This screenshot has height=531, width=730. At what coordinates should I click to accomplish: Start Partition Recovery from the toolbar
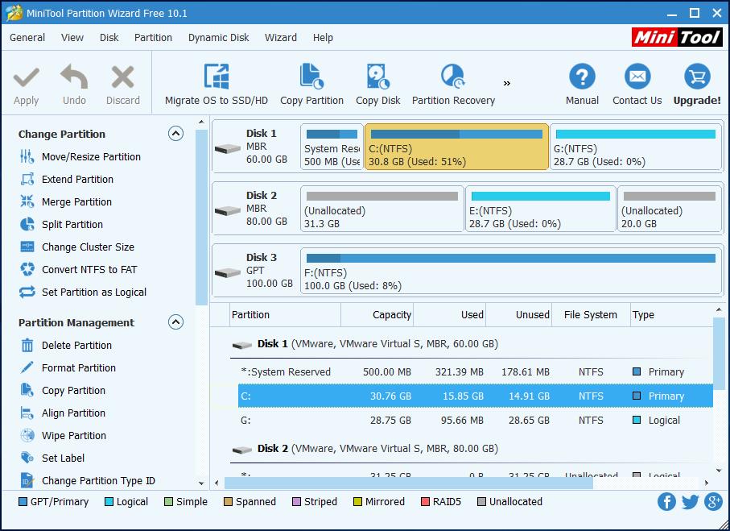tap(453, 78)
